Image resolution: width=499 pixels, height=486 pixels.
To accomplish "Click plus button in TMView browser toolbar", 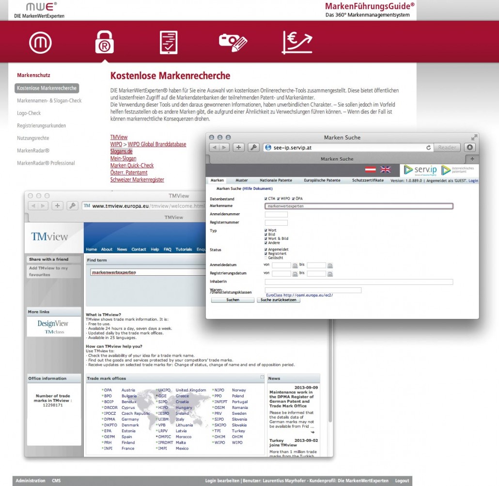I will click(x=57, y=205).
